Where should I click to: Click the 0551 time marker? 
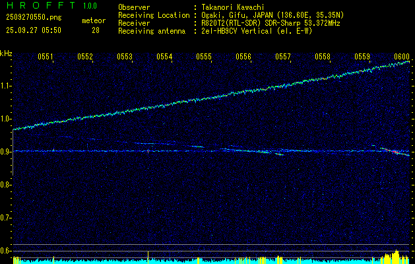pyautogui.click(x=46, y=57)
